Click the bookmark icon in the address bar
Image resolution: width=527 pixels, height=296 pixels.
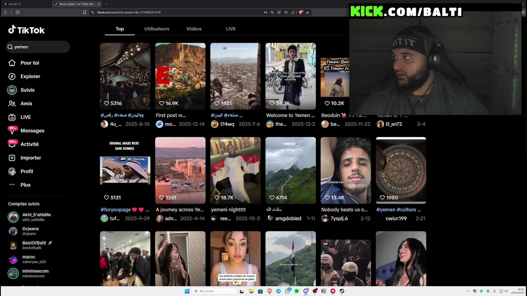point(84,12)
